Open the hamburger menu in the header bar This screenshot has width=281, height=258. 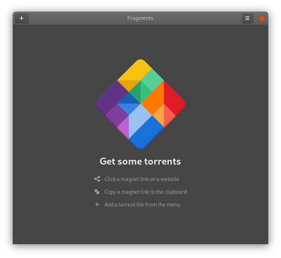pyautogui.click(x=247, y=18)
